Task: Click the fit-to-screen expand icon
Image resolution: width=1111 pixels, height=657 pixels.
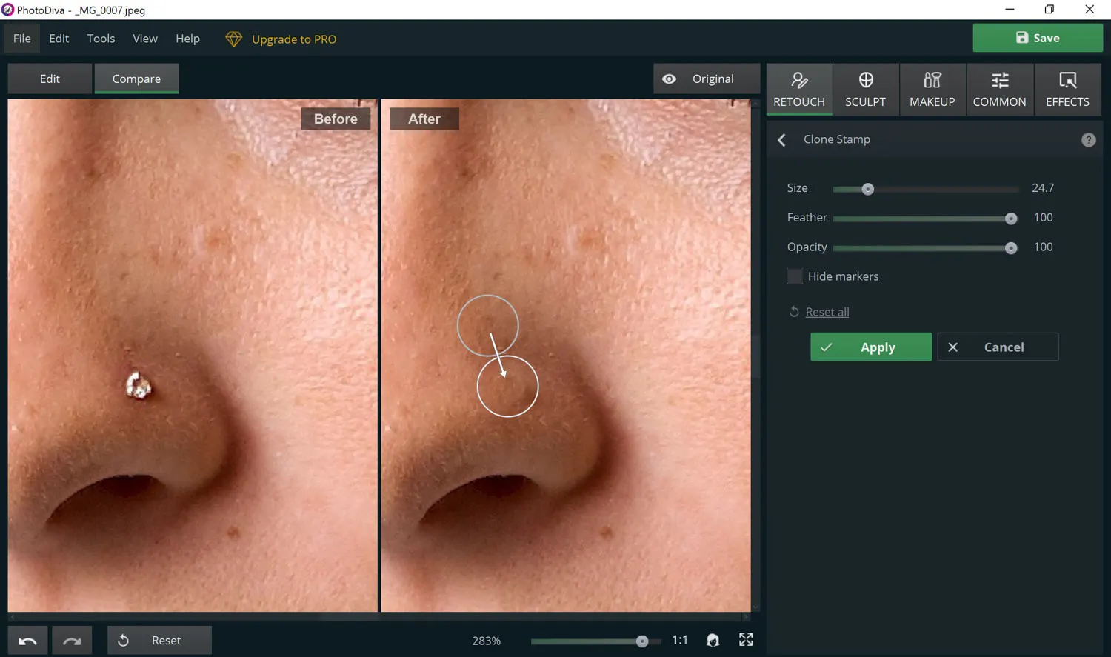Action: coord(746,640)
